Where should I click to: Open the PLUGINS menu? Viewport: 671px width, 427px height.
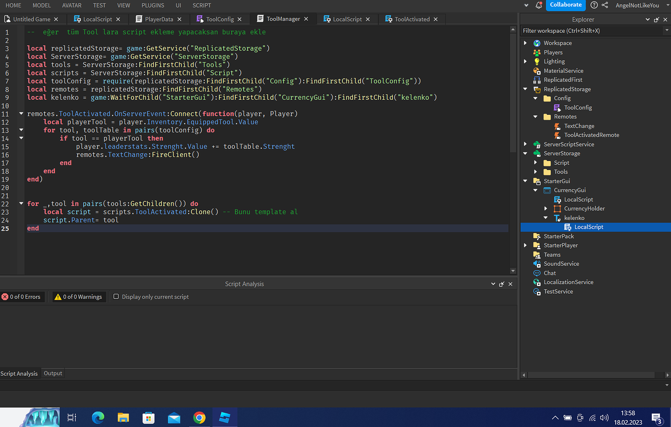coord(153,5)
